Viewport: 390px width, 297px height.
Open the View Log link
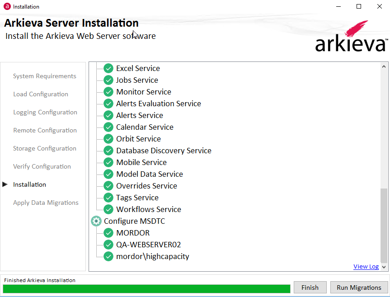(x=366, y=266)
